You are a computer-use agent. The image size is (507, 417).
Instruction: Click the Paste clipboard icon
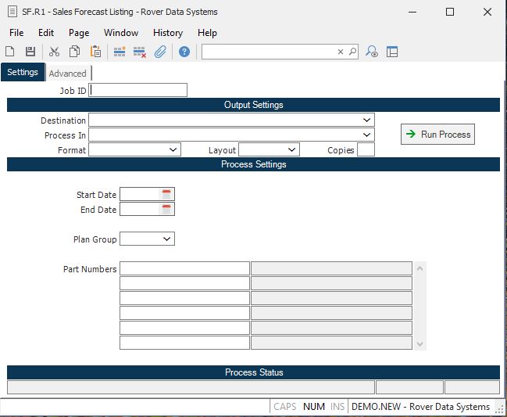coord(95,52)
